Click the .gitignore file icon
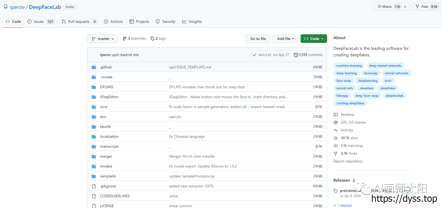Screen dimensions: 442x208 (94, 186)
